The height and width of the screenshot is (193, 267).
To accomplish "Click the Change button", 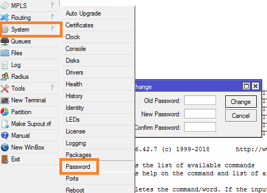I will (x=241, y=102).
